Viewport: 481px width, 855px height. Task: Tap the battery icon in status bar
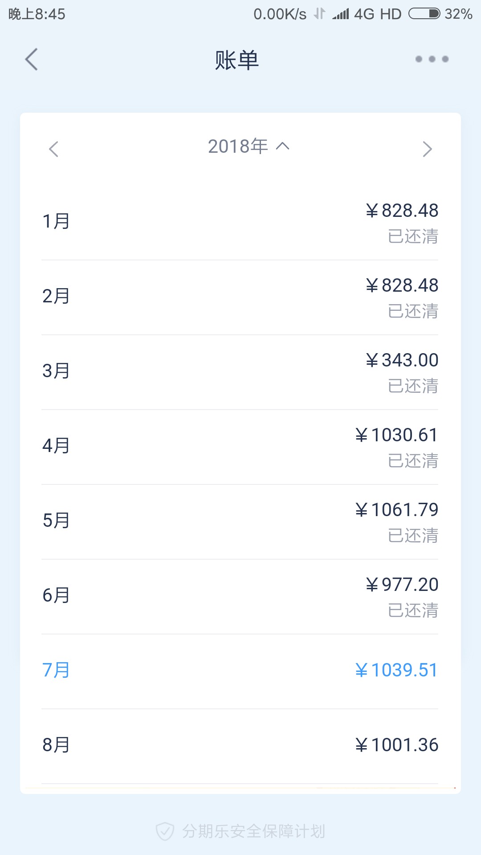click(x=424, y=14)
